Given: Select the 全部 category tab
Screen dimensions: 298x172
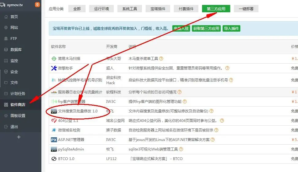Looking at the screenshot, I should coord(77,9).
